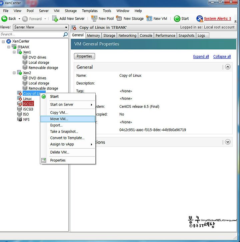Click the New Storage icon
240x242 pixels.
coord(119,18)
